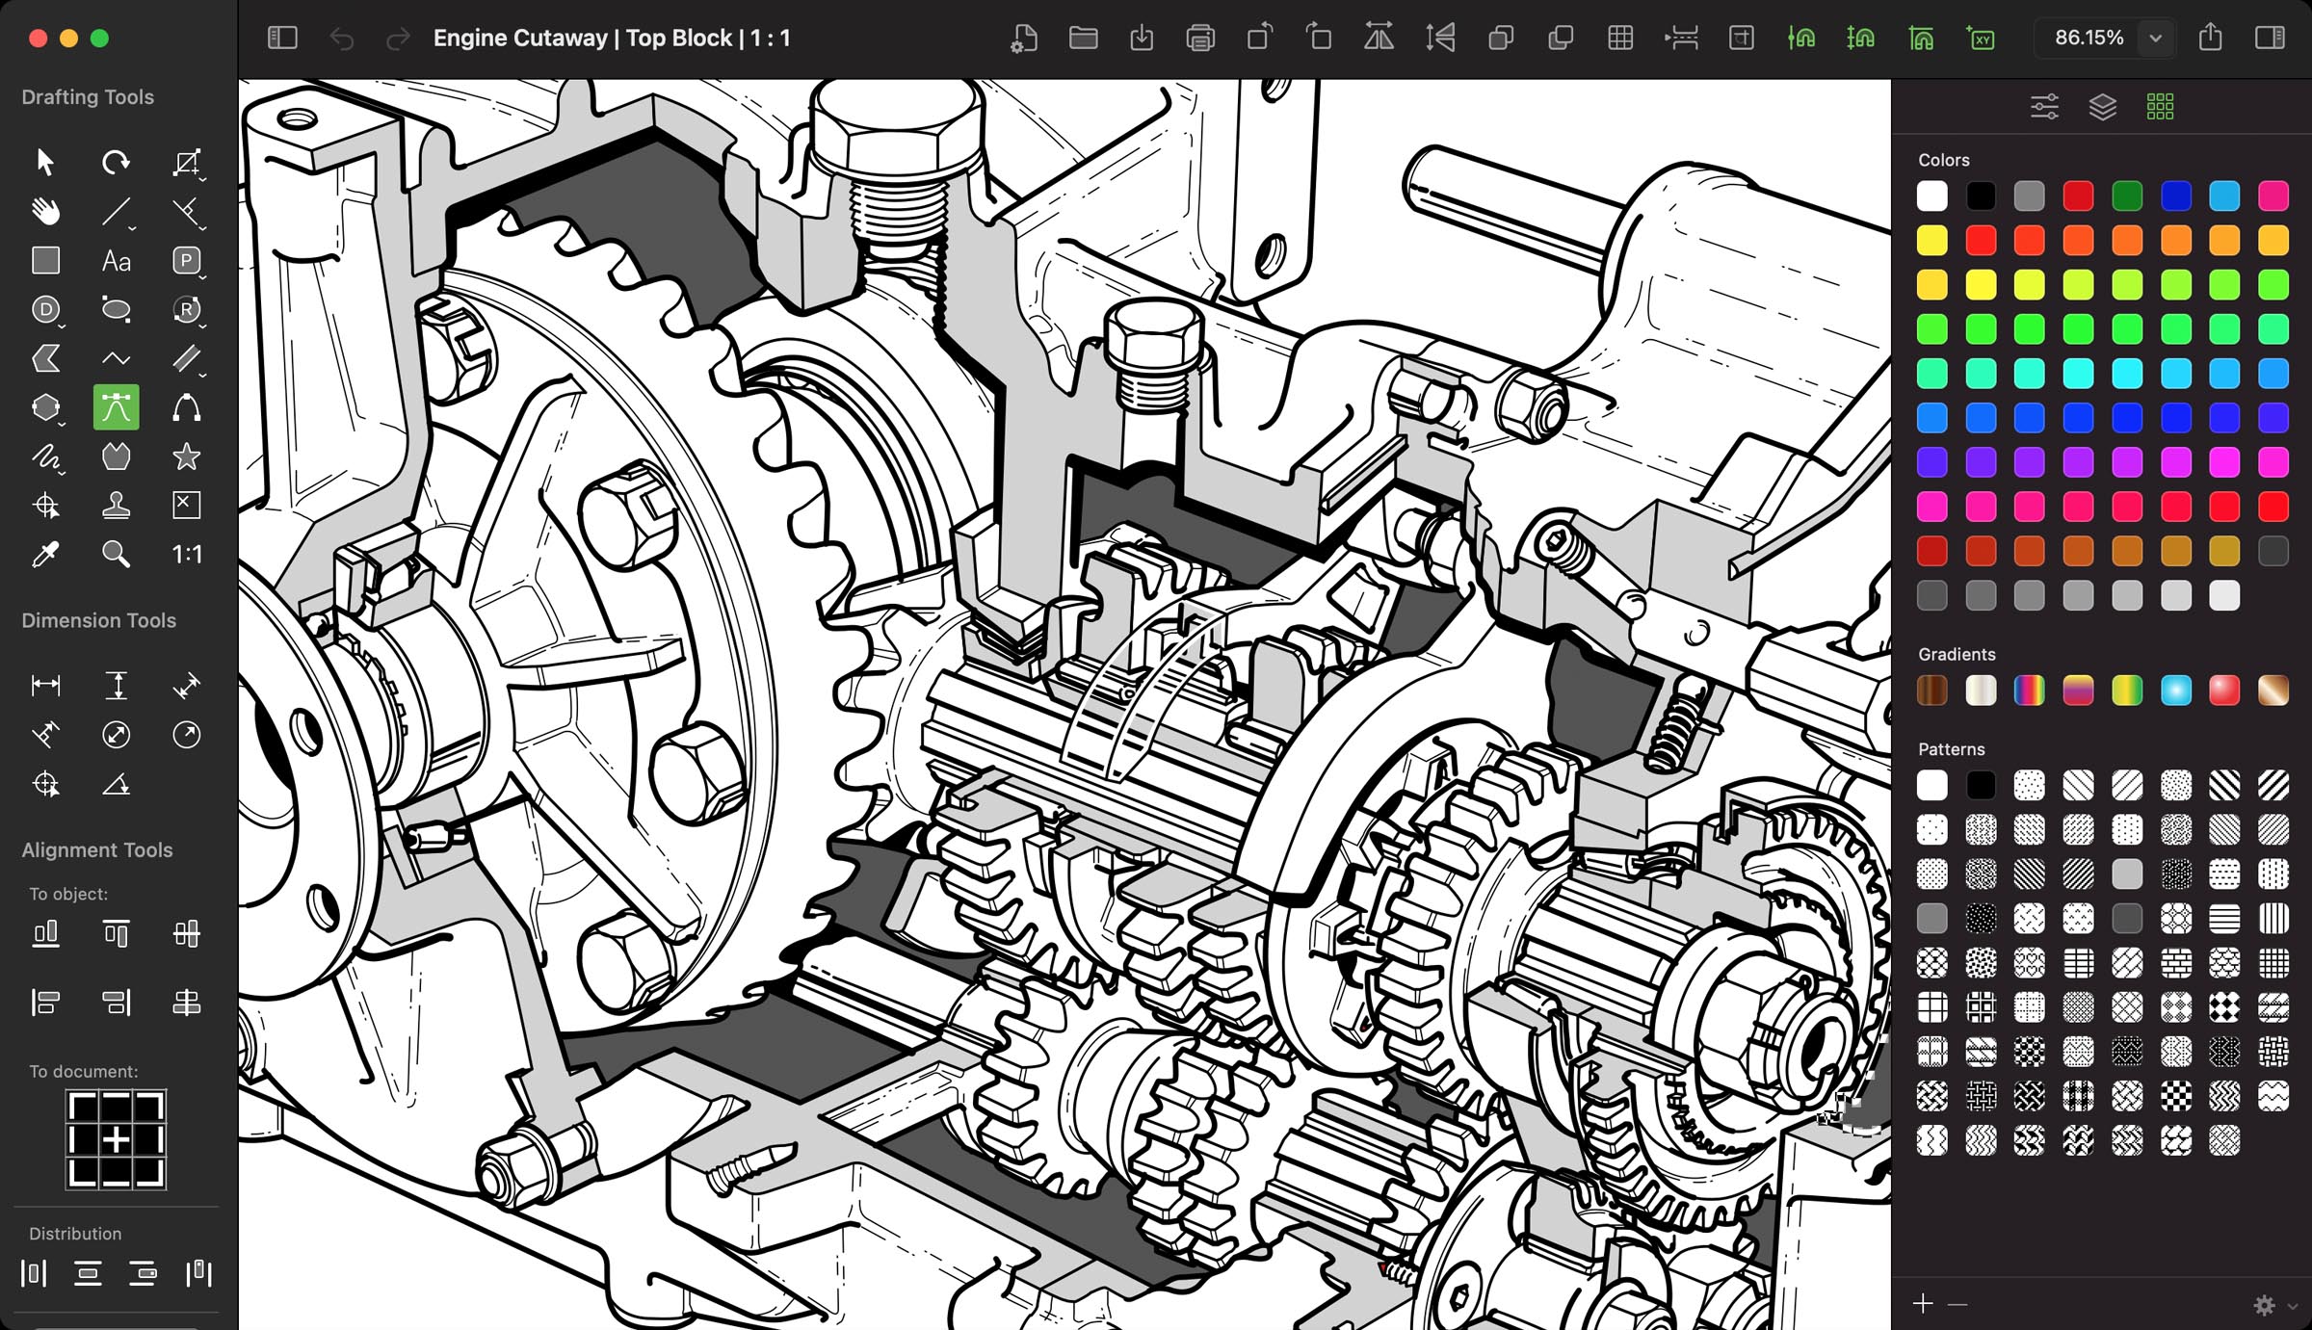Toggle the second green snapping option
The image size is (2312, 1330).
point(1861,38)
